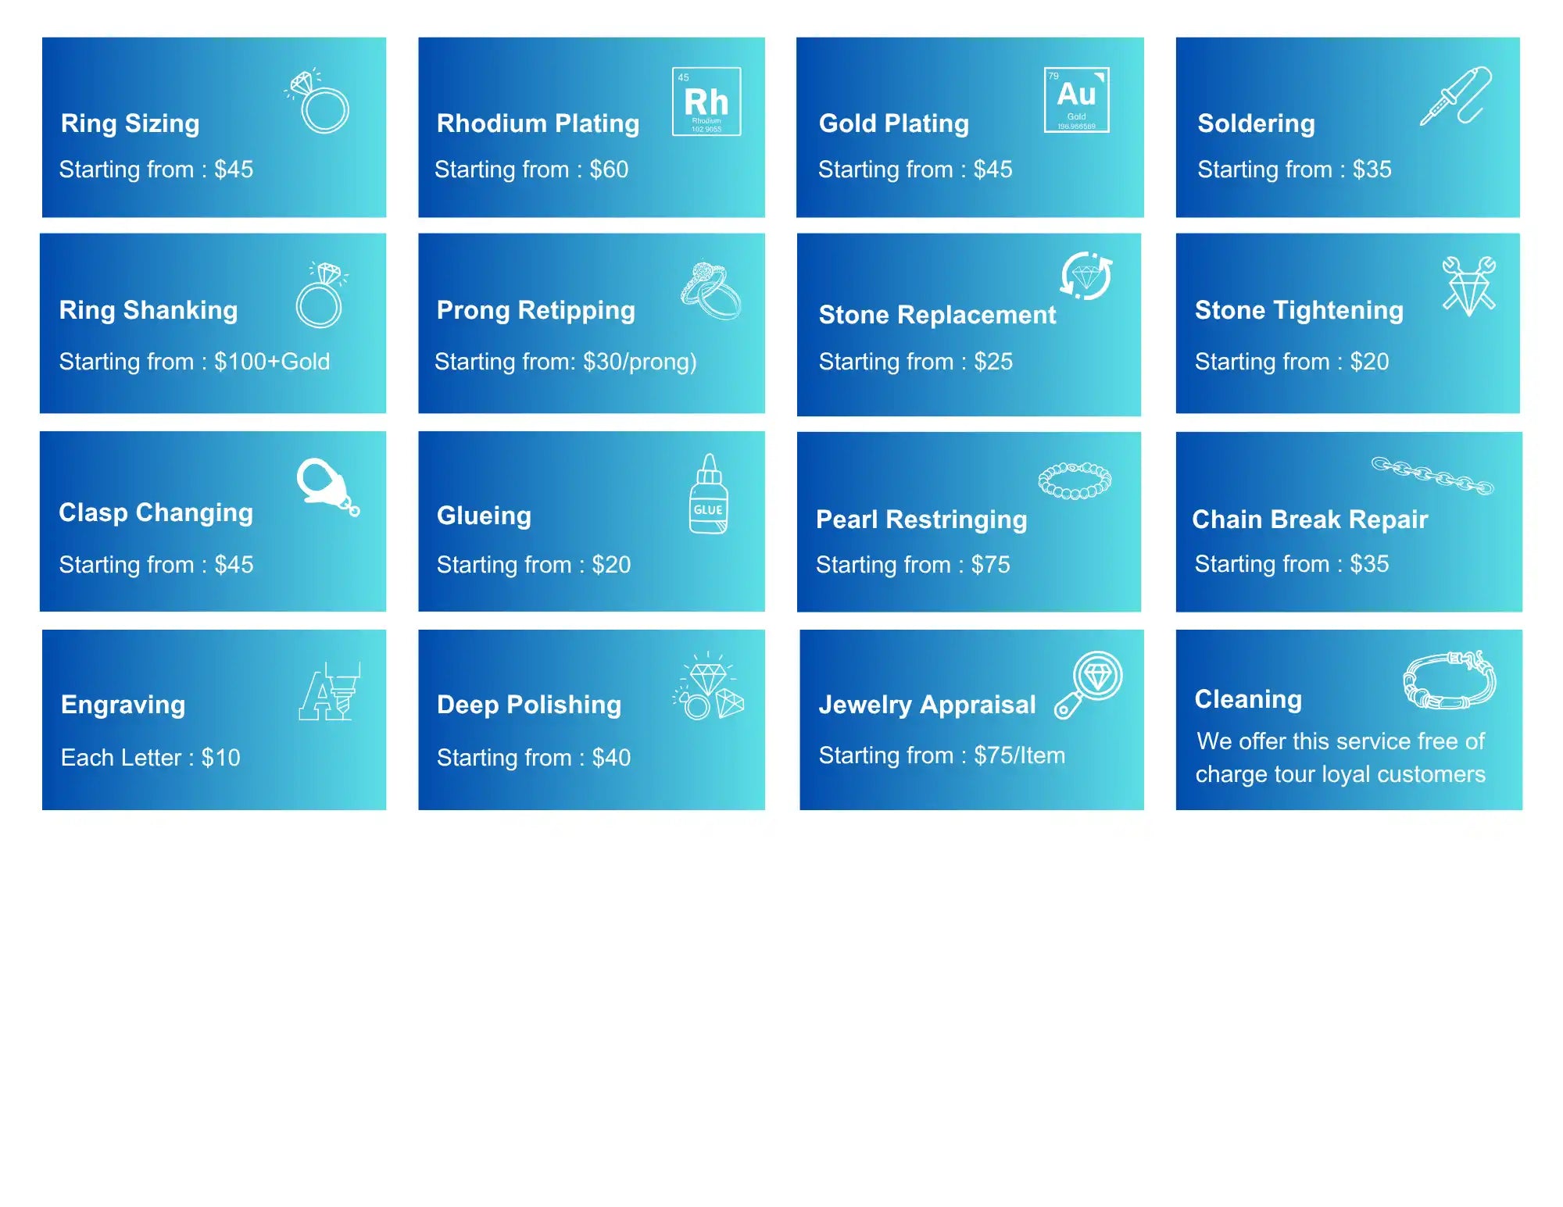Select the Stone Tightening heading
The image size is (1563, 1207).
click(x=1299, y=310)
